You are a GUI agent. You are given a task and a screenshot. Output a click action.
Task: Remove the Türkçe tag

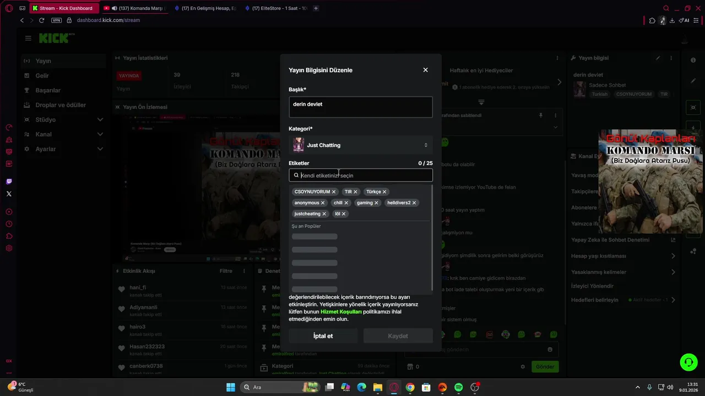click(x=384, y=192)
